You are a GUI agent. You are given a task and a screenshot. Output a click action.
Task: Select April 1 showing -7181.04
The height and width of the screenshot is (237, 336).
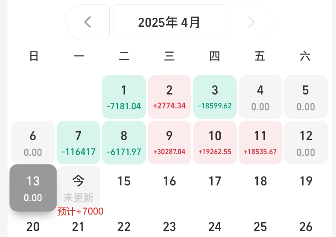pyautogui.click(x=124, y=97)
